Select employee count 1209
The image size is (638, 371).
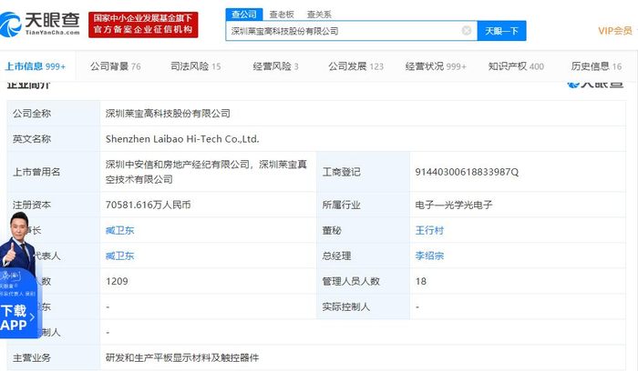point(117,281)
